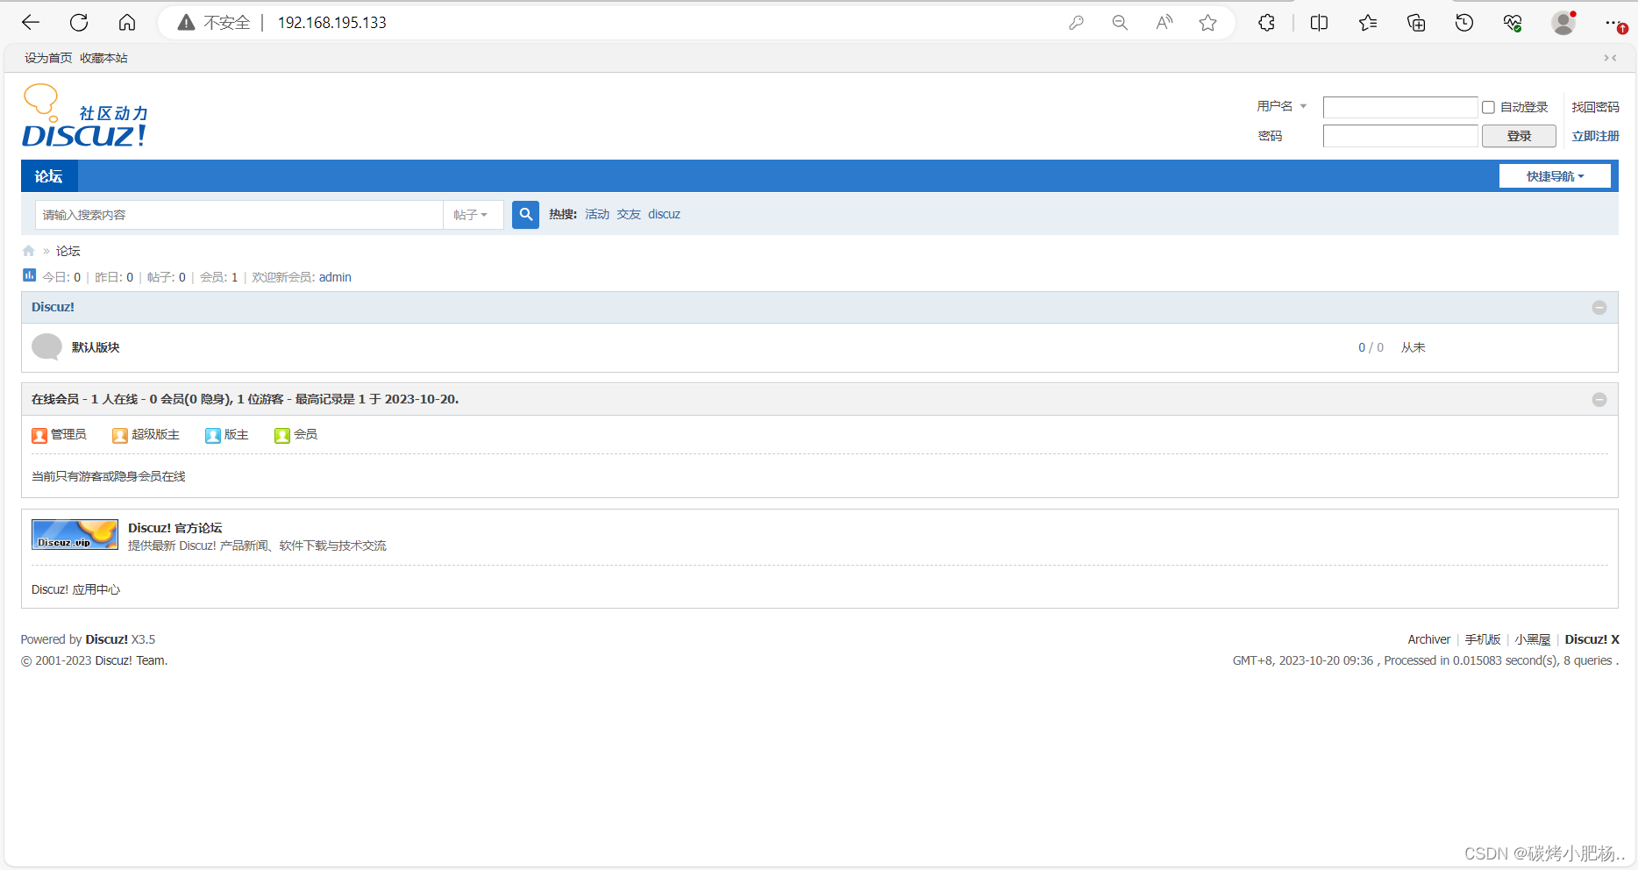Go to browser home icon

[127, 23]
